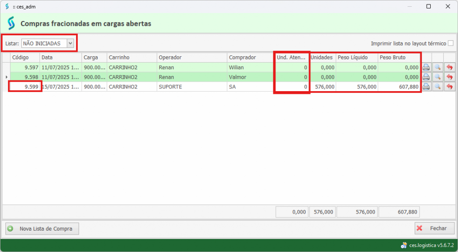Sort by Und. Aten... column header

click(292, 58)
